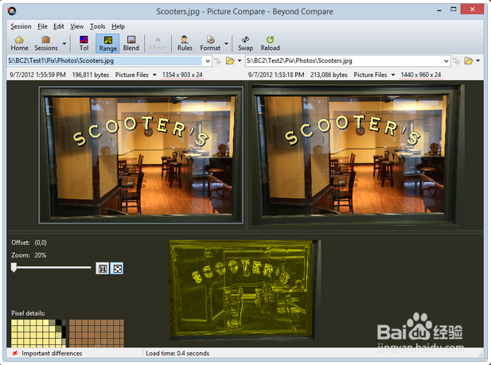Open the Tools menu
The height and width of the screenshot is (365, 491).
point(97,26)
